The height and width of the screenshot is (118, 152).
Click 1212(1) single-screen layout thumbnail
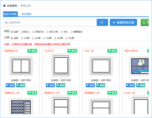click(x=61, y=65)
